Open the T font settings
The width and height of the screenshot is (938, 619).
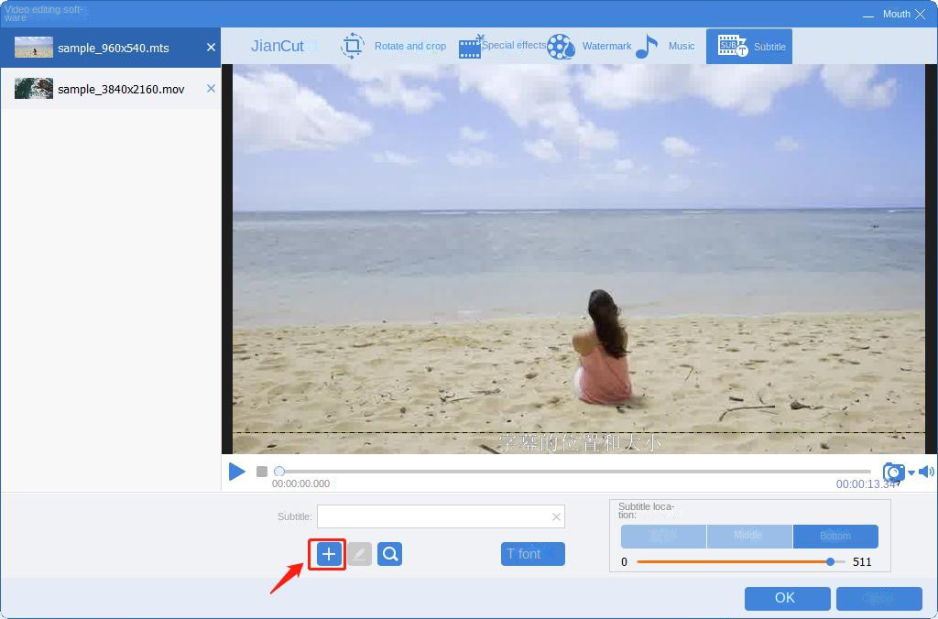[x=532, y=554]
